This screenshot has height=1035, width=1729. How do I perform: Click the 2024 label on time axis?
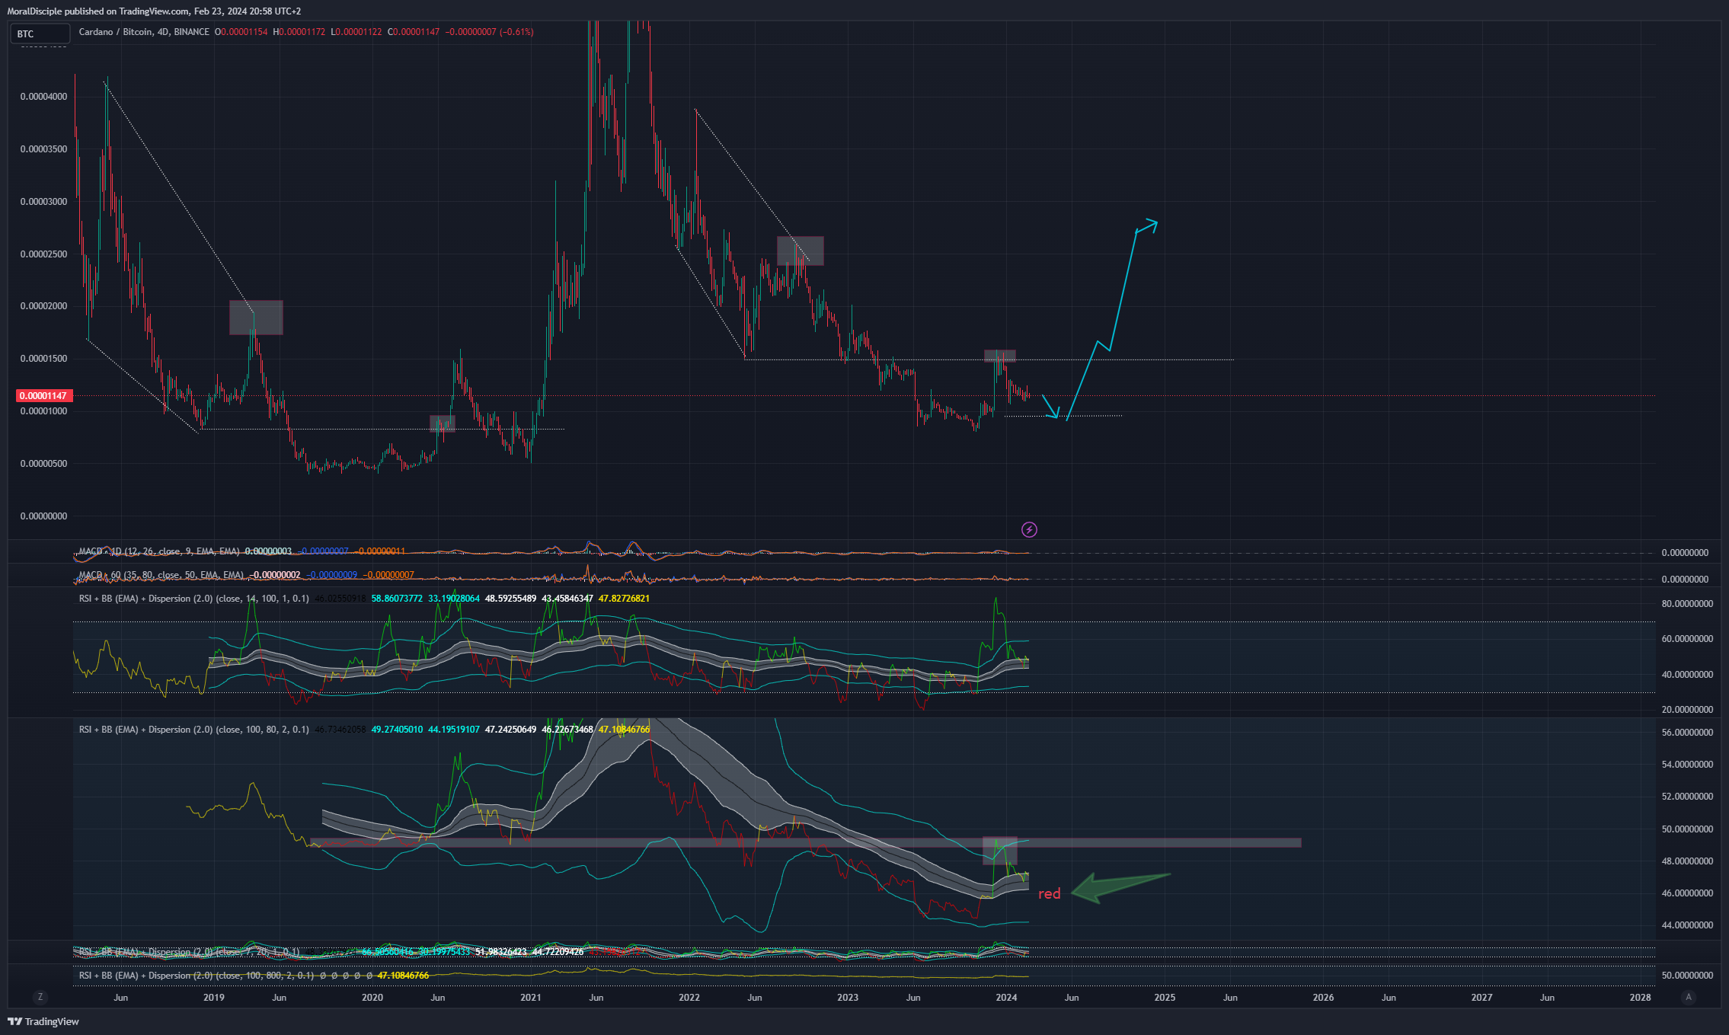pyautogui.click(x=1006, y=998)
